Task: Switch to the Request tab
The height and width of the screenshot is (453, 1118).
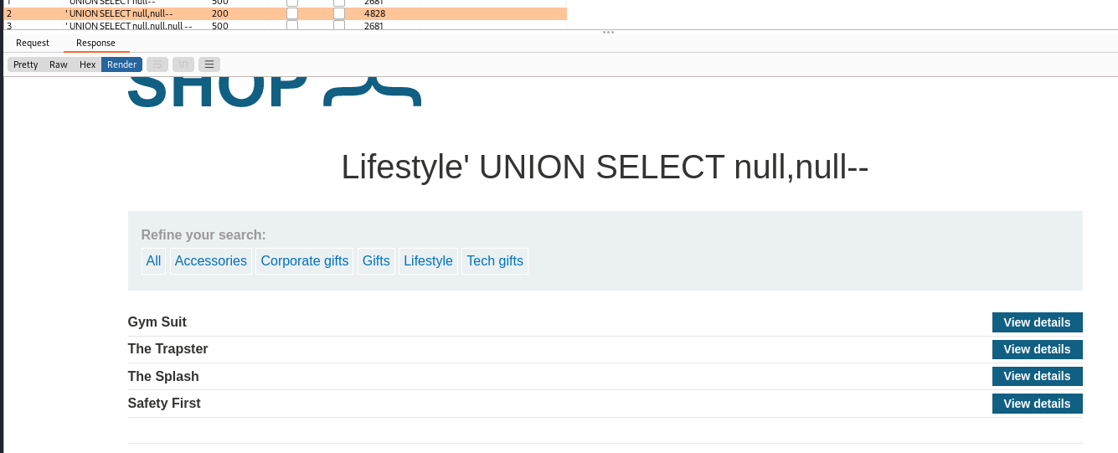Action: [33, 43]
